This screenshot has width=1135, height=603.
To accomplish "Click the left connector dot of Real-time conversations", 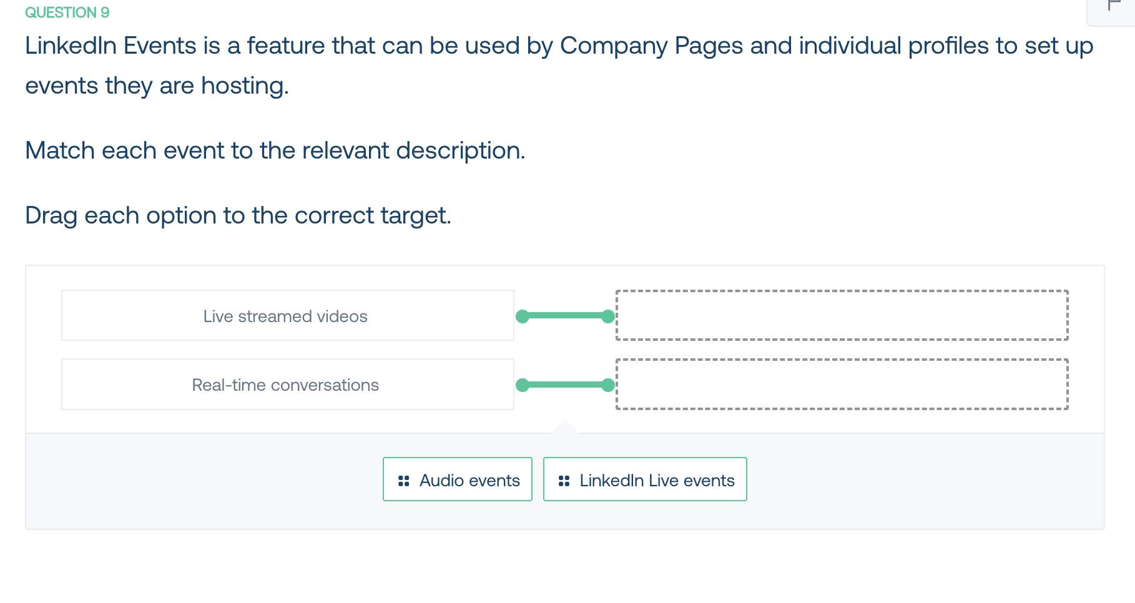I will point(523,385).
